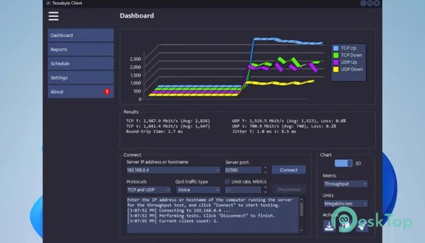Open the QoS traffic type dropdown
The width and height of the screenshot is (425, 243).
(197, 190)
